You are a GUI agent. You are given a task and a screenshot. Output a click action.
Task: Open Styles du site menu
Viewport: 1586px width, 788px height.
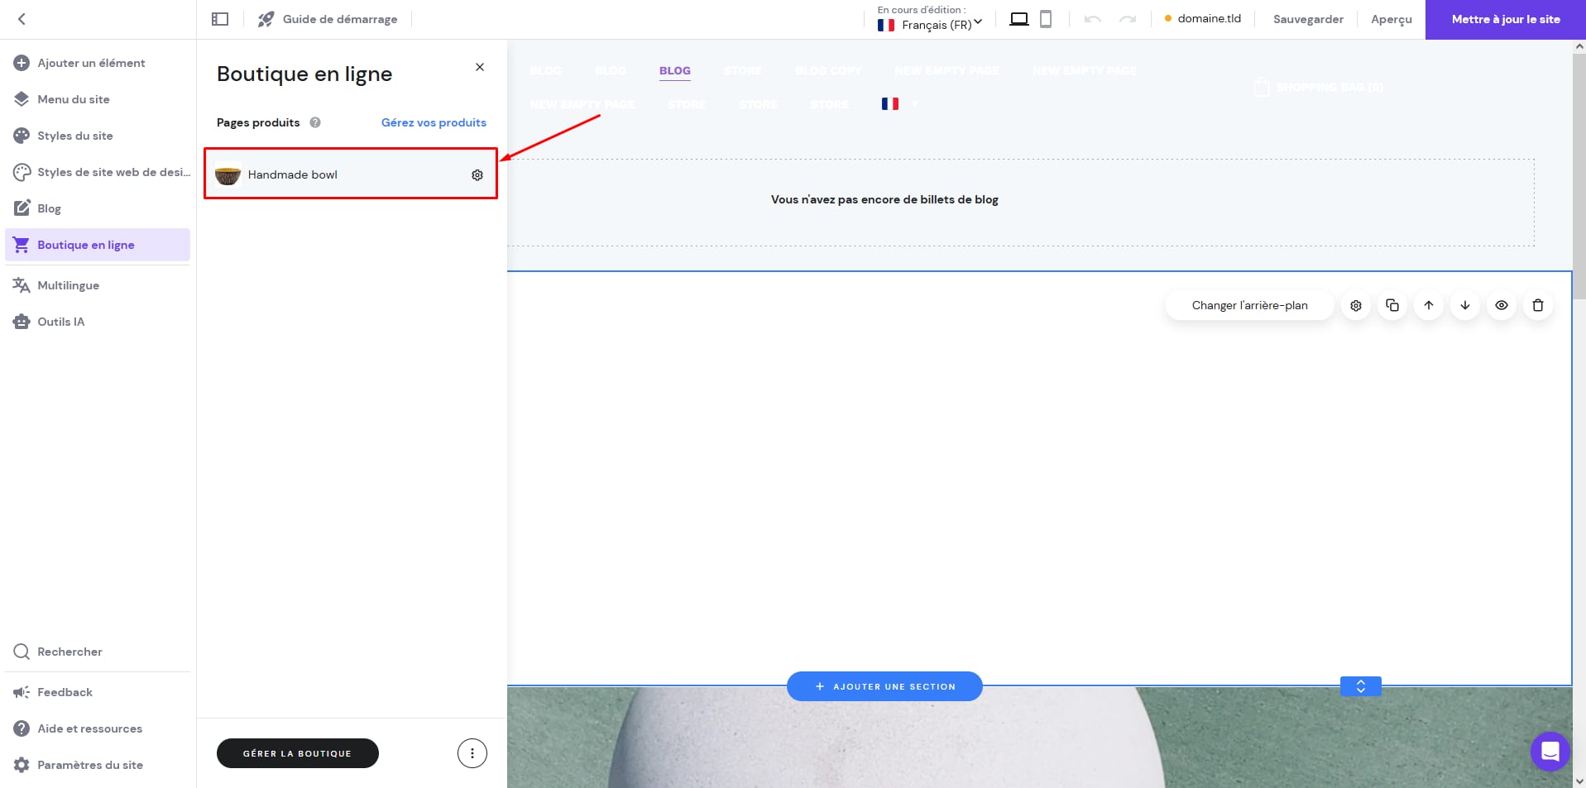74,136
